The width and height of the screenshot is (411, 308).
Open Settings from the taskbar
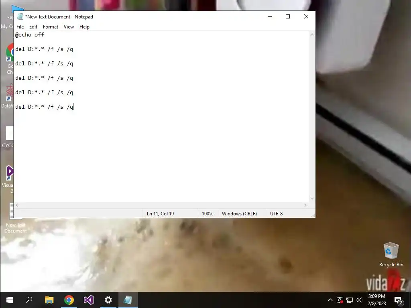(108, 300)
